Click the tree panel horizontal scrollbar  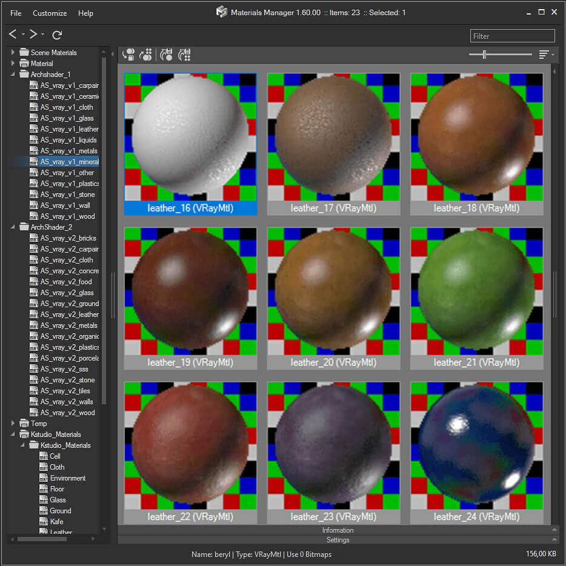(42, 539)
